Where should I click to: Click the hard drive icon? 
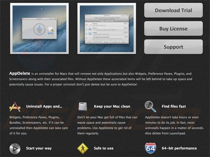coord(83,107)
